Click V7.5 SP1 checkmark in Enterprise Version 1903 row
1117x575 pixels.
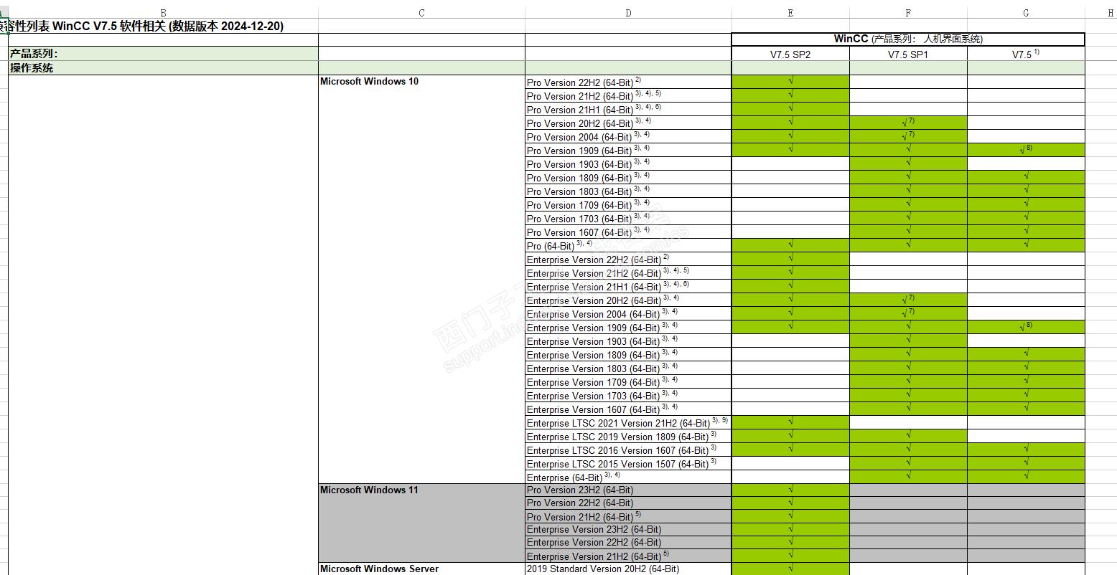(x=908, y=341)
